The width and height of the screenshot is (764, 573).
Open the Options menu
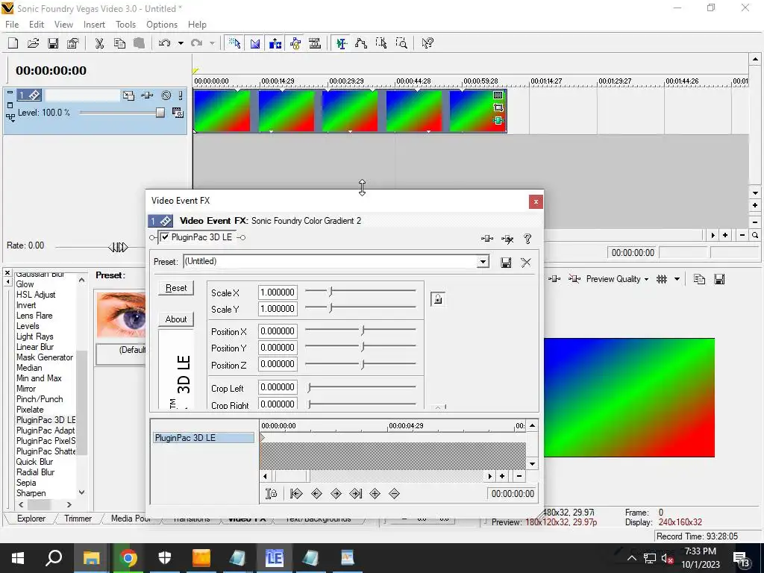162,25
